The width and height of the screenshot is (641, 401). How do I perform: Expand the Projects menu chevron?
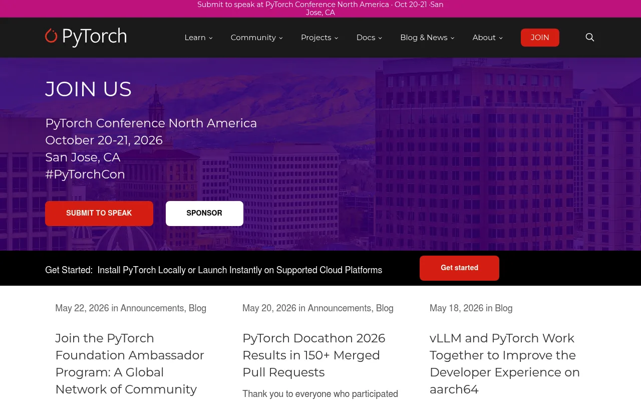click(x=336, y=38)
